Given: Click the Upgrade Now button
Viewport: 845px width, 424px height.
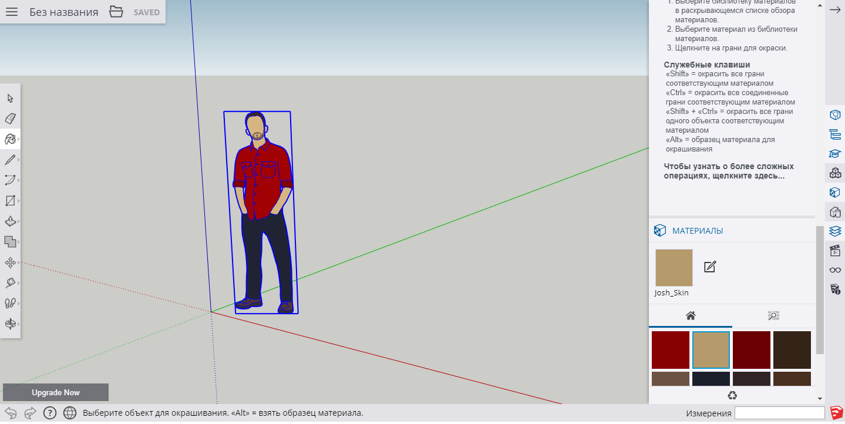Looking at the screenshot, I should pos(56,392).
